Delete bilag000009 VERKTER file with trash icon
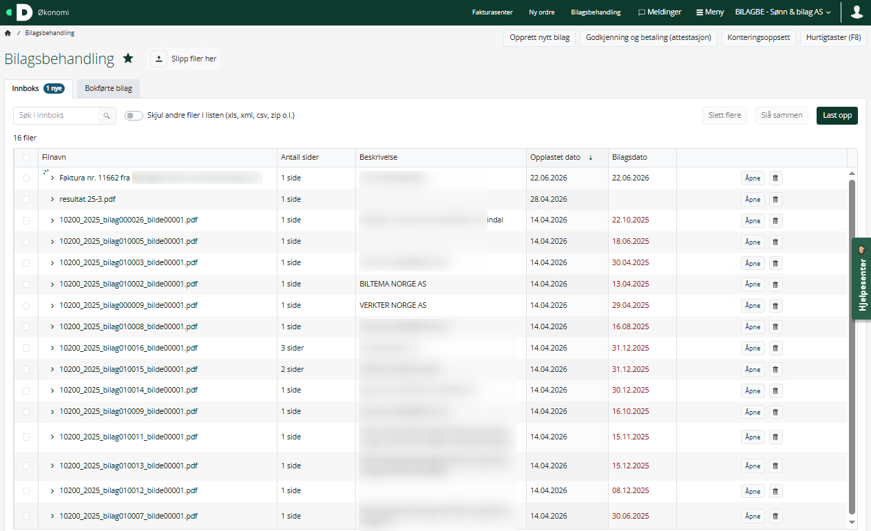This screenshot has height=531, width=871. [775, 305]
